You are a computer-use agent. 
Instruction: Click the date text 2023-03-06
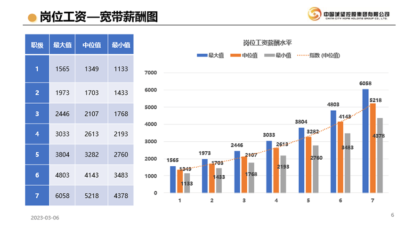coord(45,218)
